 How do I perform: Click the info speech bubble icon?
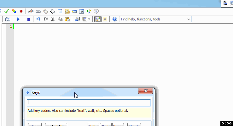click(x=96, y=11)
